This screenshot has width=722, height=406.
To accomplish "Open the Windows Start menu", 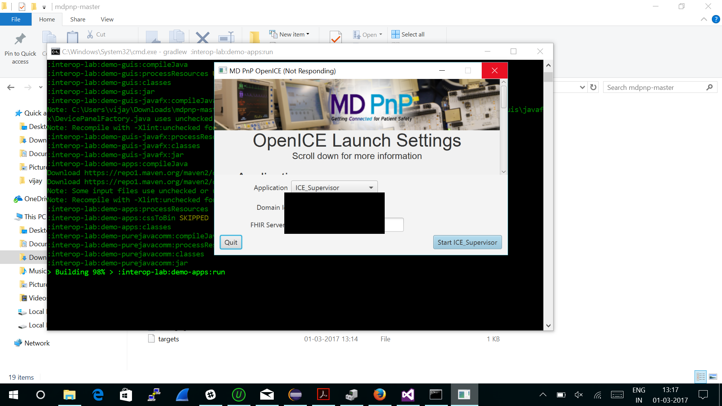I will coord(13,395).
